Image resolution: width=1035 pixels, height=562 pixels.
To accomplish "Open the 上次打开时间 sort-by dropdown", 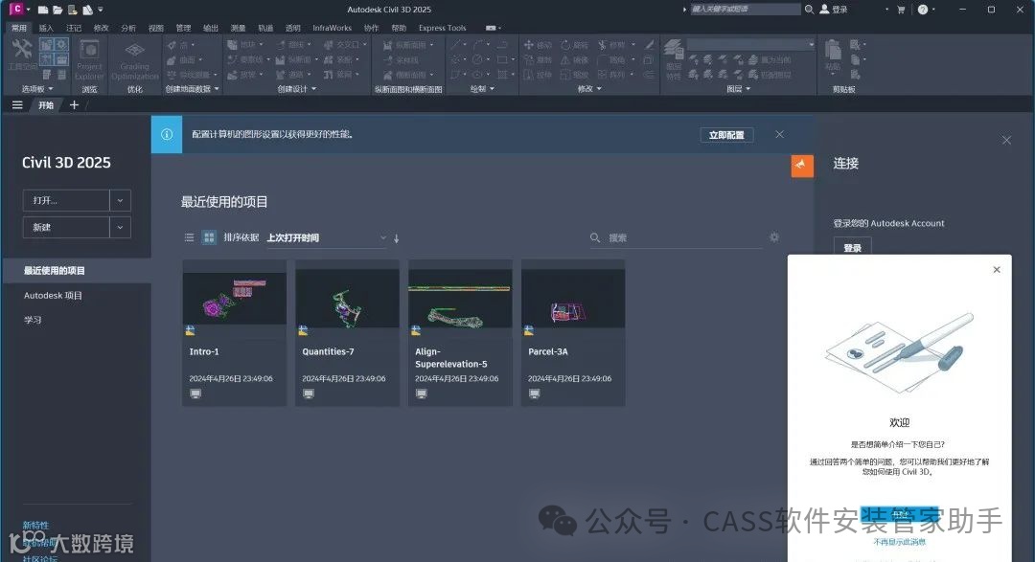I will 326,237.
